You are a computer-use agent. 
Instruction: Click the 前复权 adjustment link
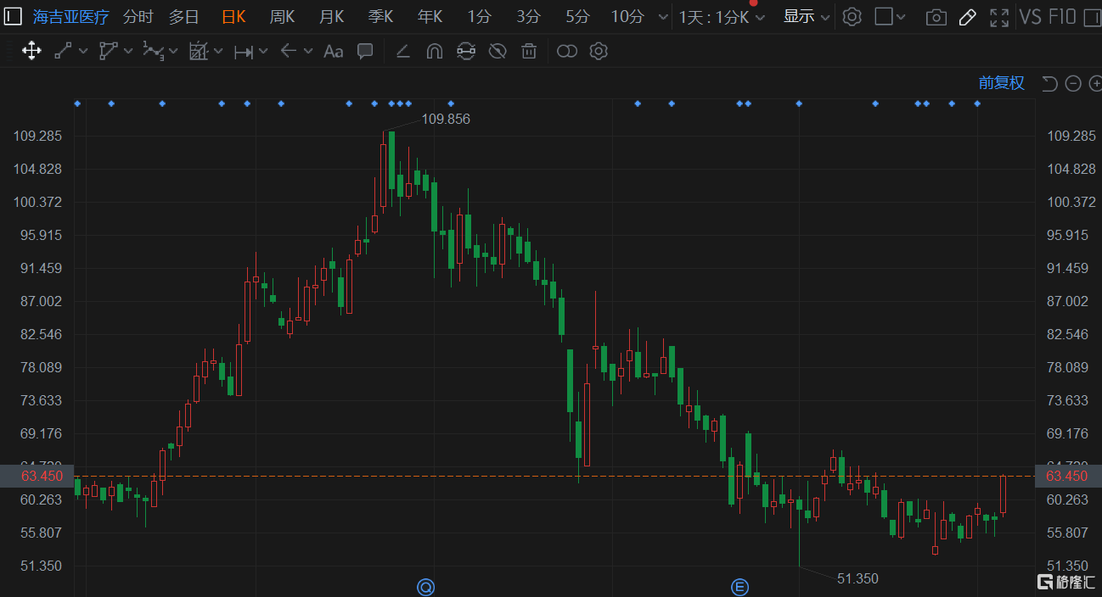(1001, 83)
